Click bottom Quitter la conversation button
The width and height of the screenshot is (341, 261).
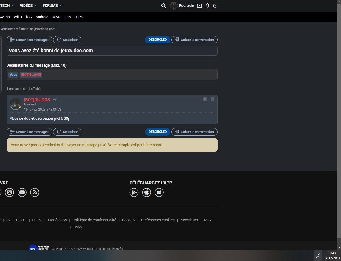click(194, 132)
